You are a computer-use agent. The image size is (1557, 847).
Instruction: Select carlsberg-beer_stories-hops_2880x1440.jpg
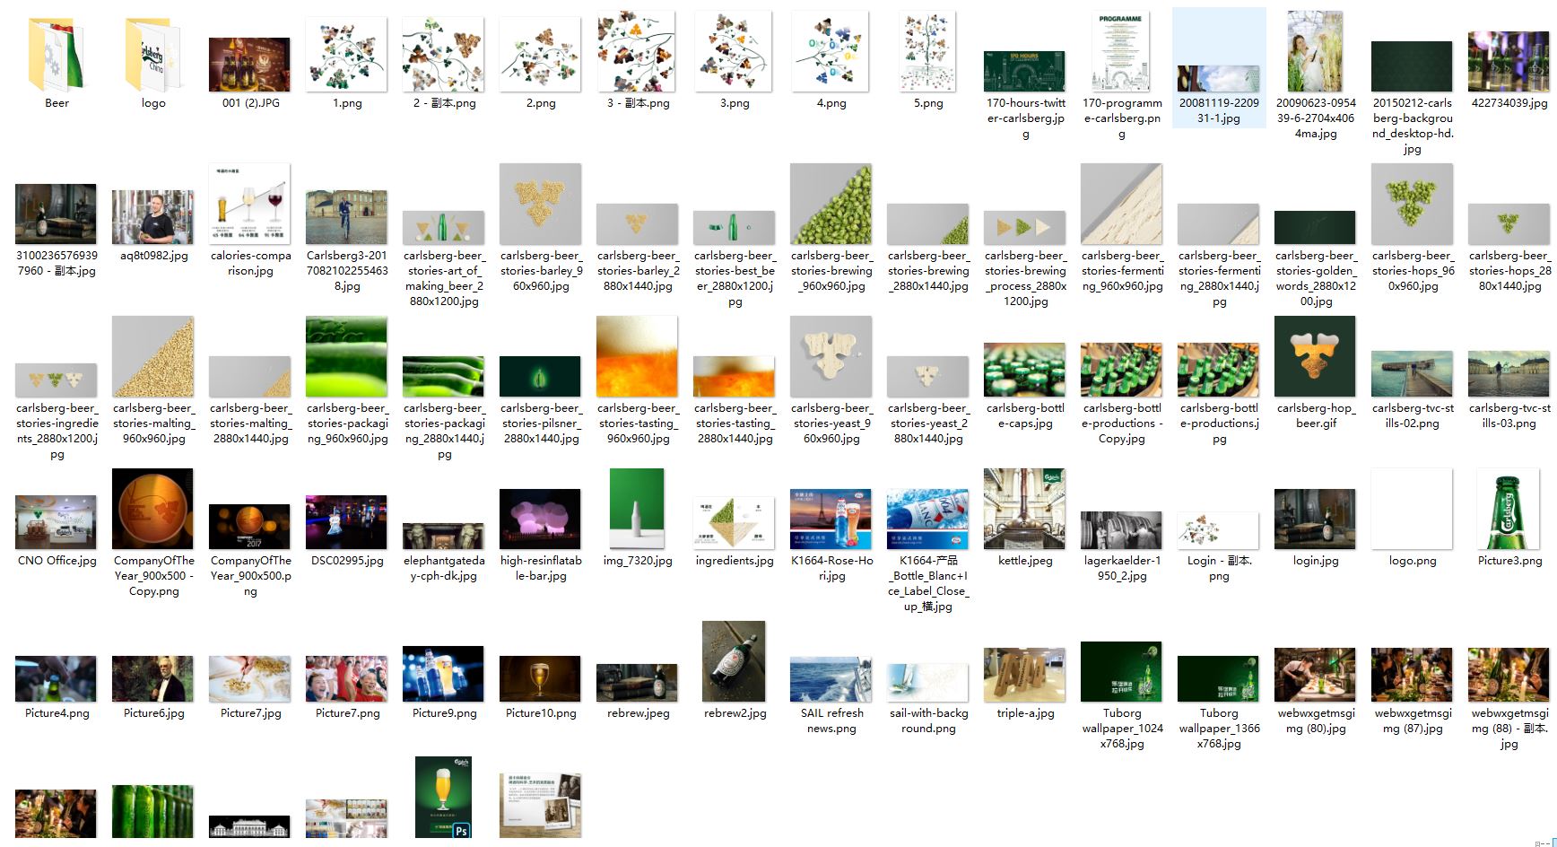(x=1509, y=224)
